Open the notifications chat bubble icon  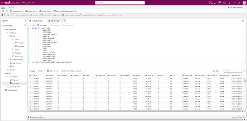(219, 3)
